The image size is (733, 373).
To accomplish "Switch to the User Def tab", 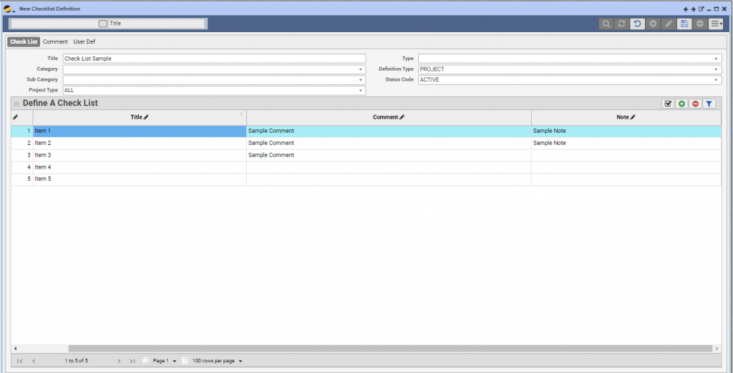I will [x=84, y=42].
